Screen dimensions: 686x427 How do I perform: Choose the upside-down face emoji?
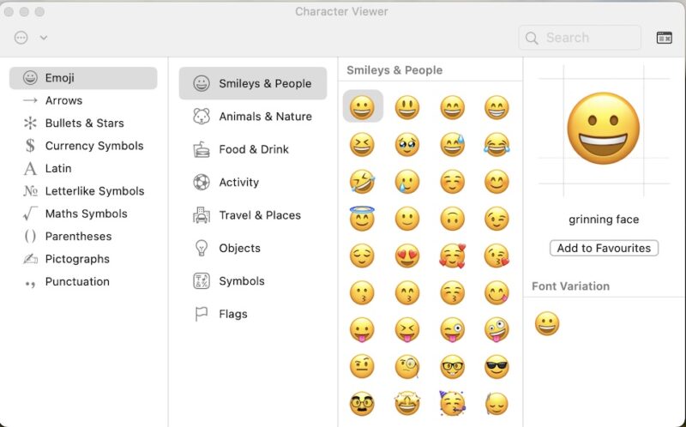pyautogui.click(x=452, y=219)
